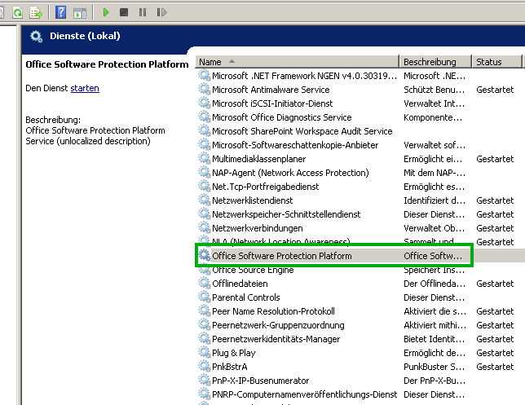Restart the service using the restart icon
This screenshot has width=525, height=405.
[x=161, y=13]
